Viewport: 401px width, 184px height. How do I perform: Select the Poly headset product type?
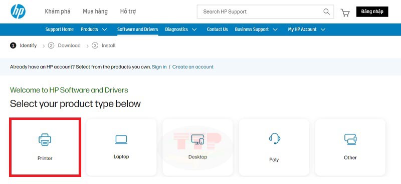[x=274, y=147]
